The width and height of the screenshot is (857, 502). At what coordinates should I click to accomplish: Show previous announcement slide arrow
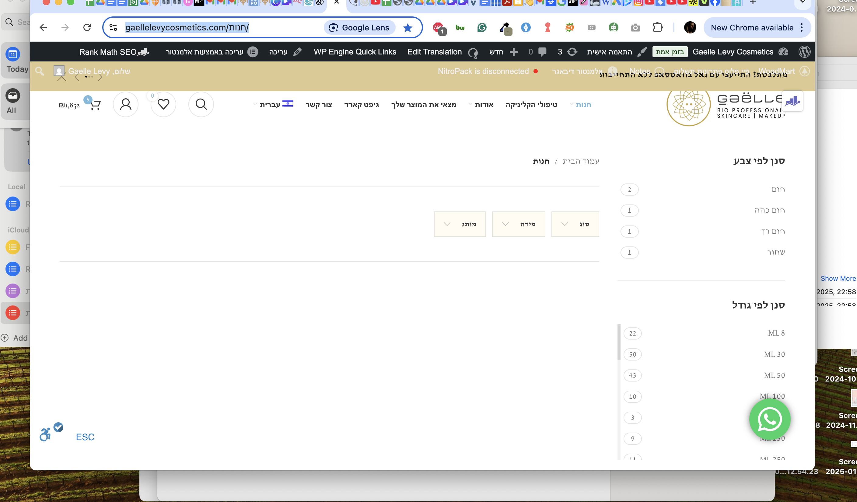pos(77,77)
